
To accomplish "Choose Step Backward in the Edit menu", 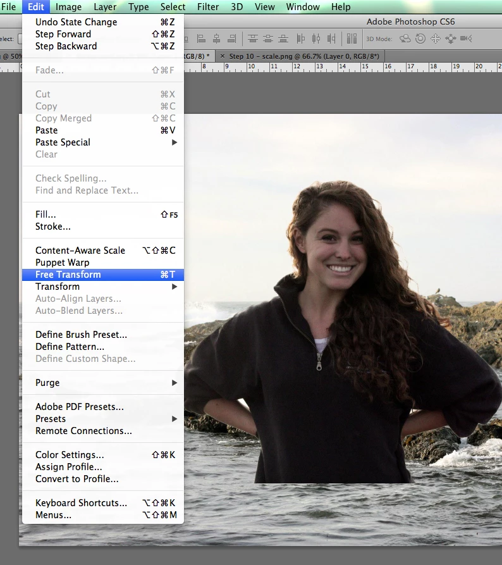I will [x=103, y=46].
